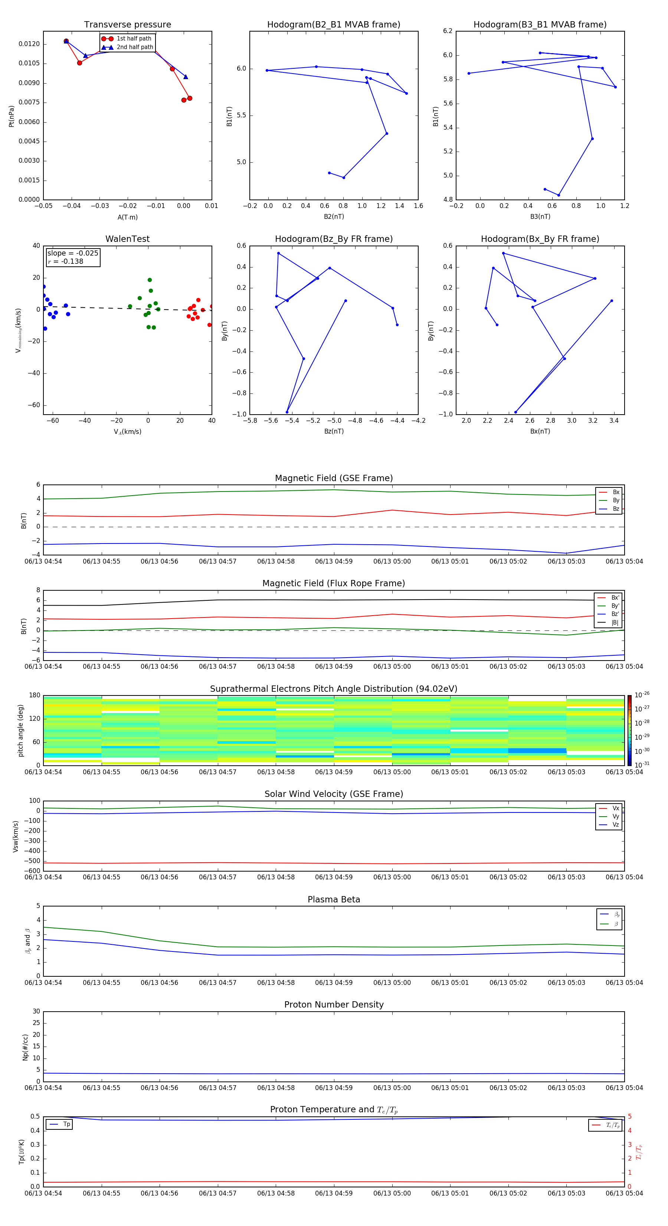Click the 'WalenTest' plot title
The height and width of the screenshot is (1226, 668).
127,239
